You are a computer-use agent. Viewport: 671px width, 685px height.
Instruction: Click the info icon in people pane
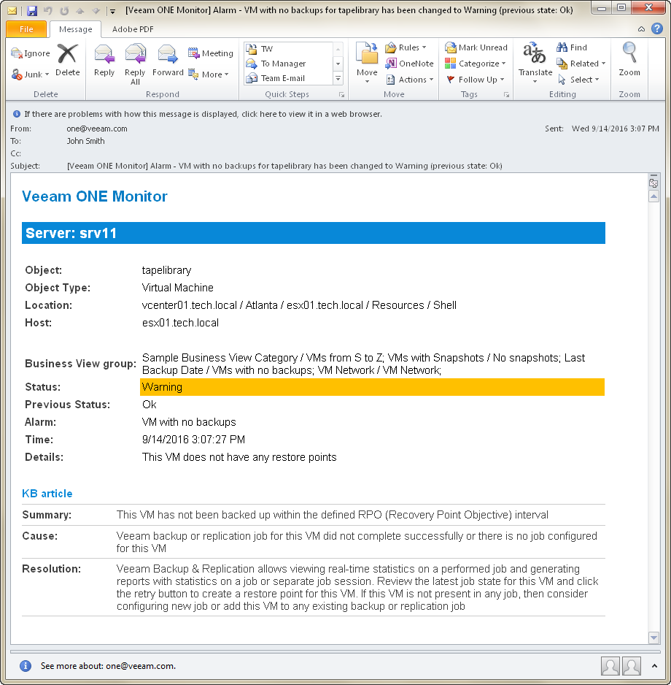point(26,666)
